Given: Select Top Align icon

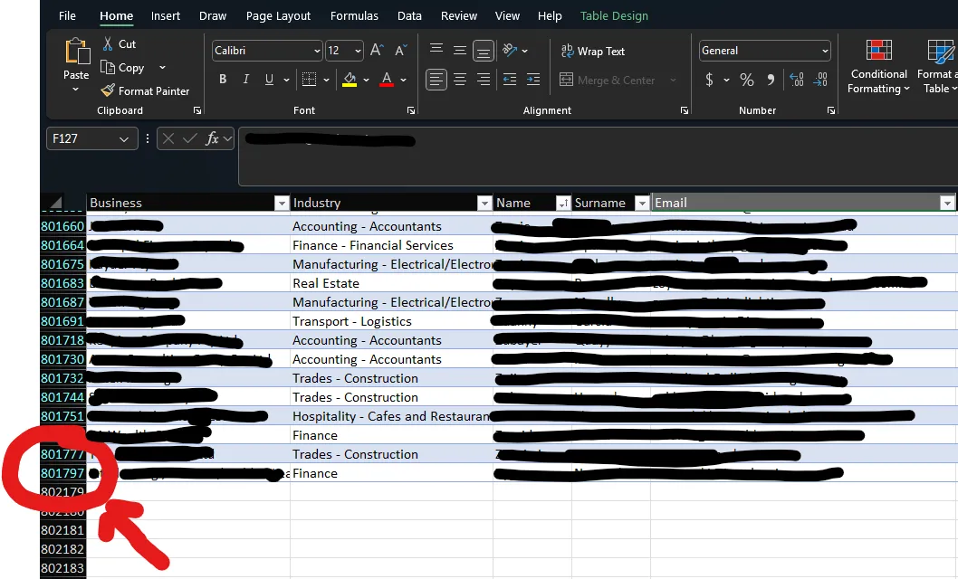Looking at the screenshot, I should click(x=436, y=49).
